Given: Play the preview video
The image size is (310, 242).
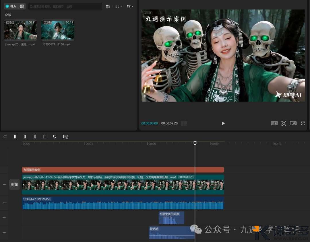Looking at the screenshot, I should 223,124.
